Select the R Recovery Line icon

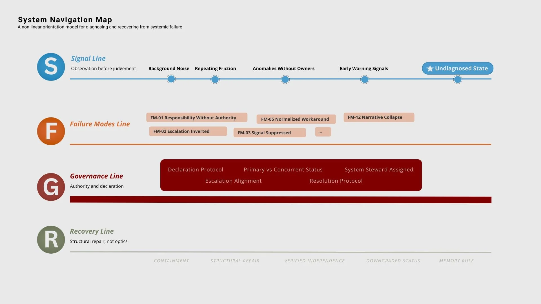click(51, 240)
